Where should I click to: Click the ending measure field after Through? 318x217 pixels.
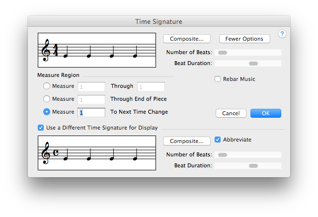pyautogui.click(x=151, y=86)
